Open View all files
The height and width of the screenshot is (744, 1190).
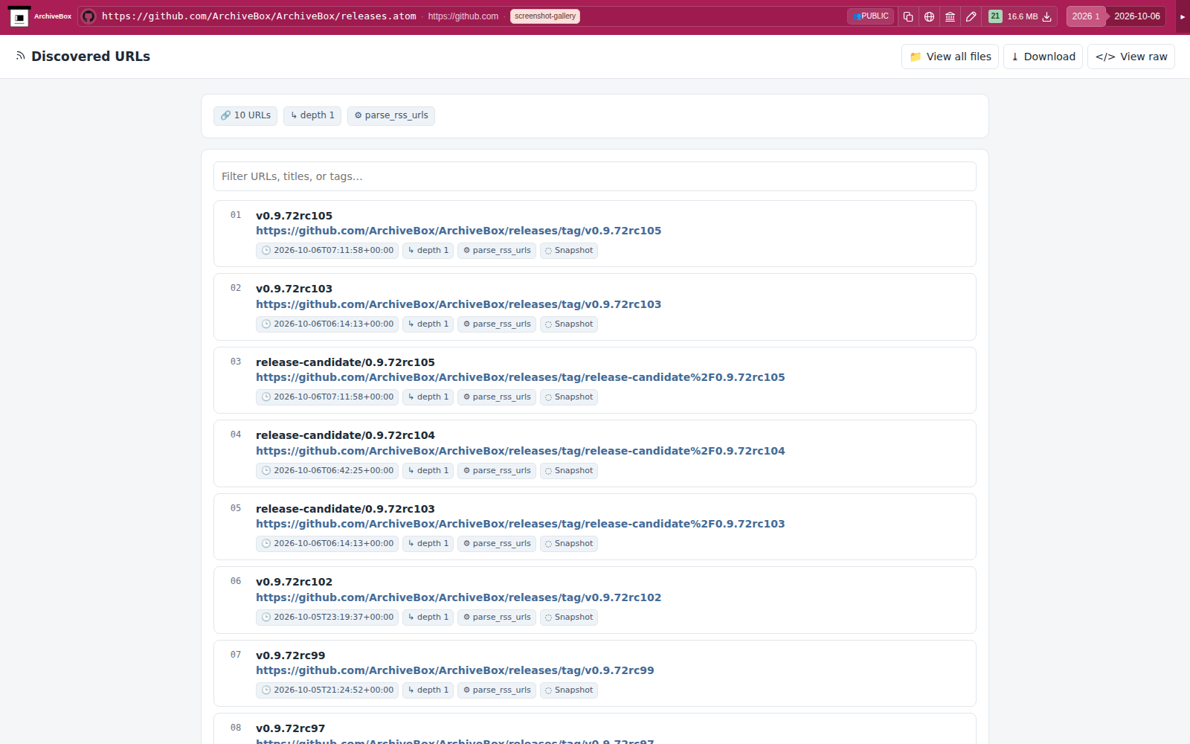tap(950, 57)
